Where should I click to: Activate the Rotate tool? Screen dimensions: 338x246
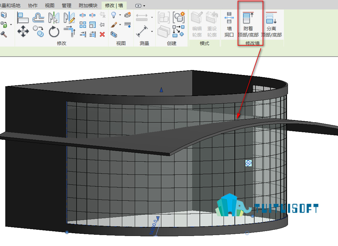[x=54, y=32]
